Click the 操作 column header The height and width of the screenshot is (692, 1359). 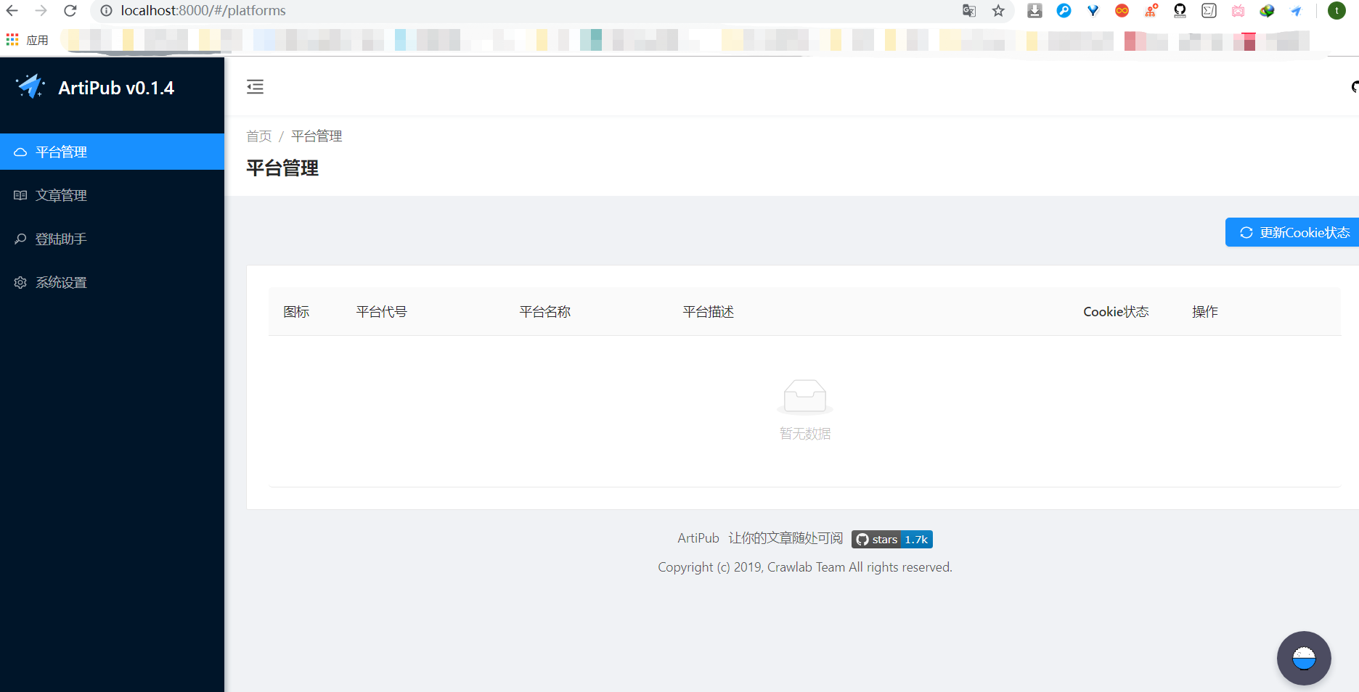pyautogui.click(x=1205, y=312)
